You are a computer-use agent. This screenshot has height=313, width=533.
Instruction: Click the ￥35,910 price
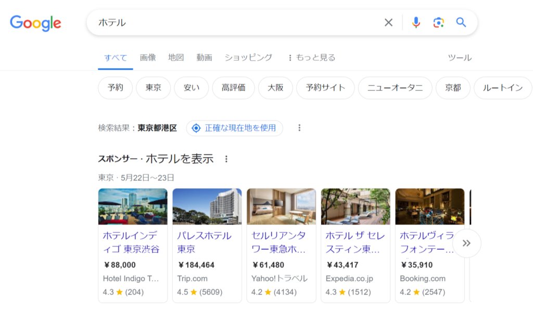(417, 265)
